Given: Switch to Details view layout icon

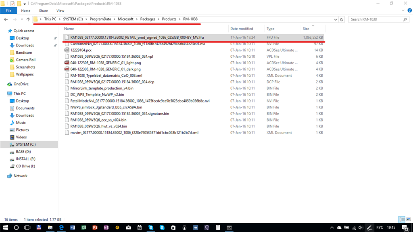Looking at the screenshot, I should [x=402, y=219].
